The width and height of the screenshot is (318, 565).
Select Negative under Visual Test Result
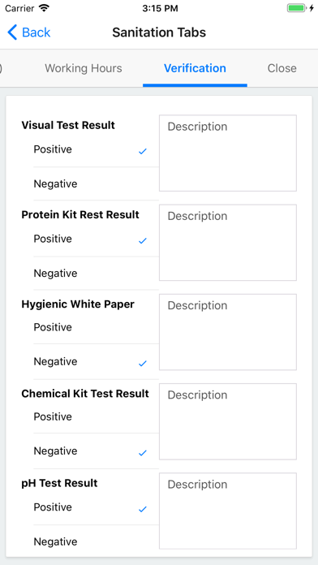click(97, 183)
